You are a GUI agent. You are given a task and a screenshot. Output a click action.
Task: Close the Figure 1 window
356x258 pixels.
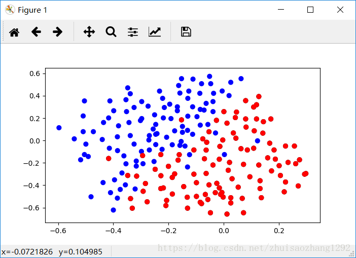[x=340, y=10]
